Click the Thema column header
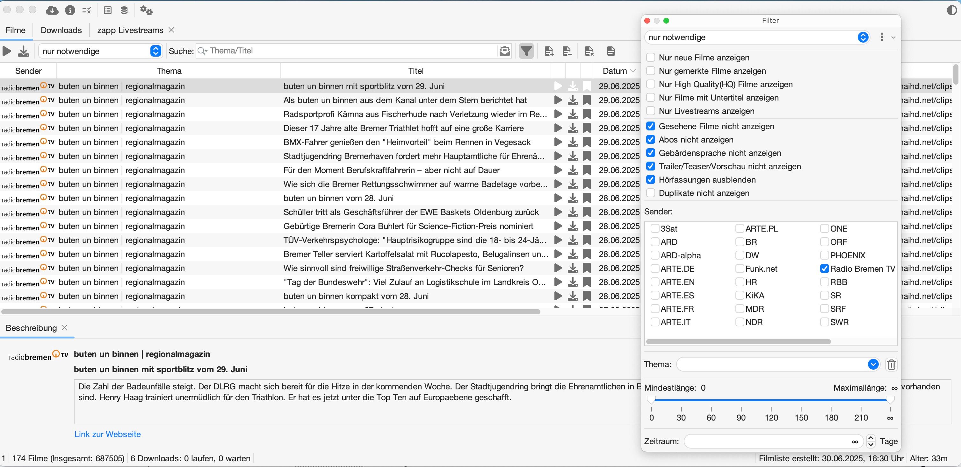The height and width of the screenshot is (467, 961). 169,71
